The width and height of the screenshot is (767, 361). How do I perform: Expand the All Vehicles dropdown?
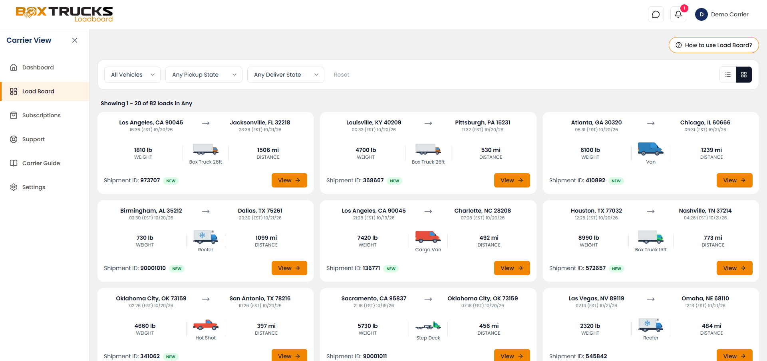coord(132,75)
